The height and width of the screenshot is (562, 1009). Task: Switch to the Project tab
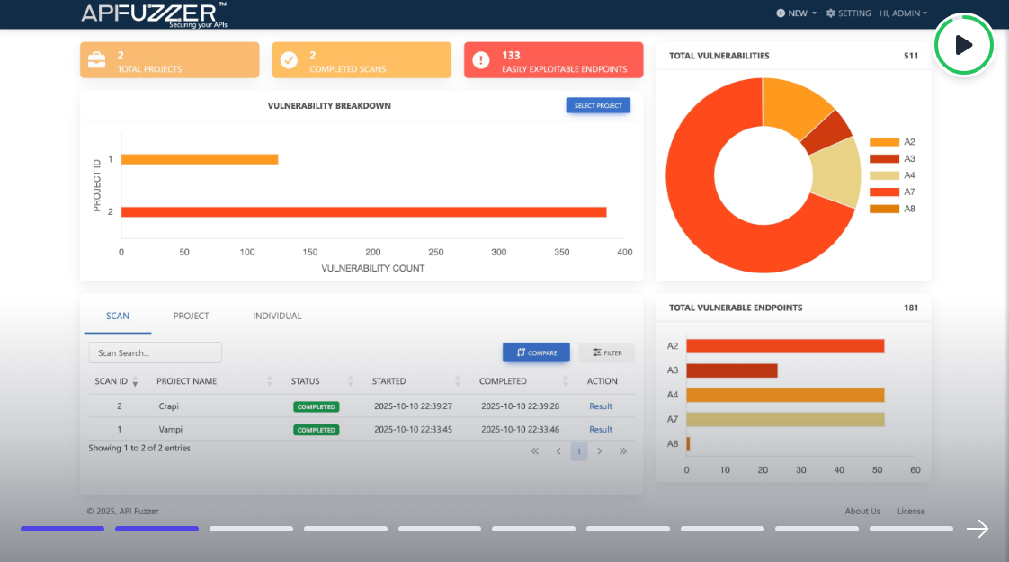point(191,317)
